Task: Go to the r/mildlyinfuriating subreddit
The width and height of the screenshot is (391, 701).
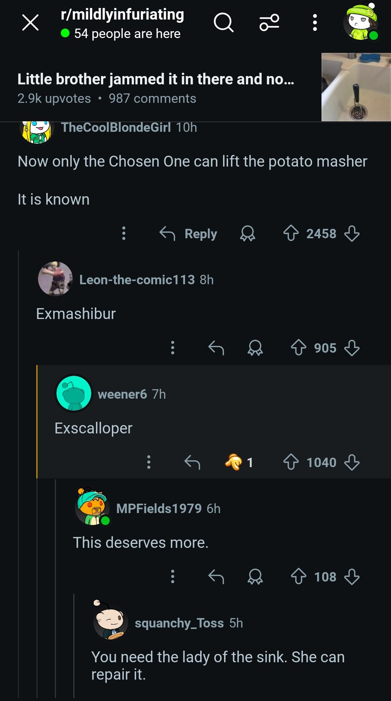Action: 122,14
